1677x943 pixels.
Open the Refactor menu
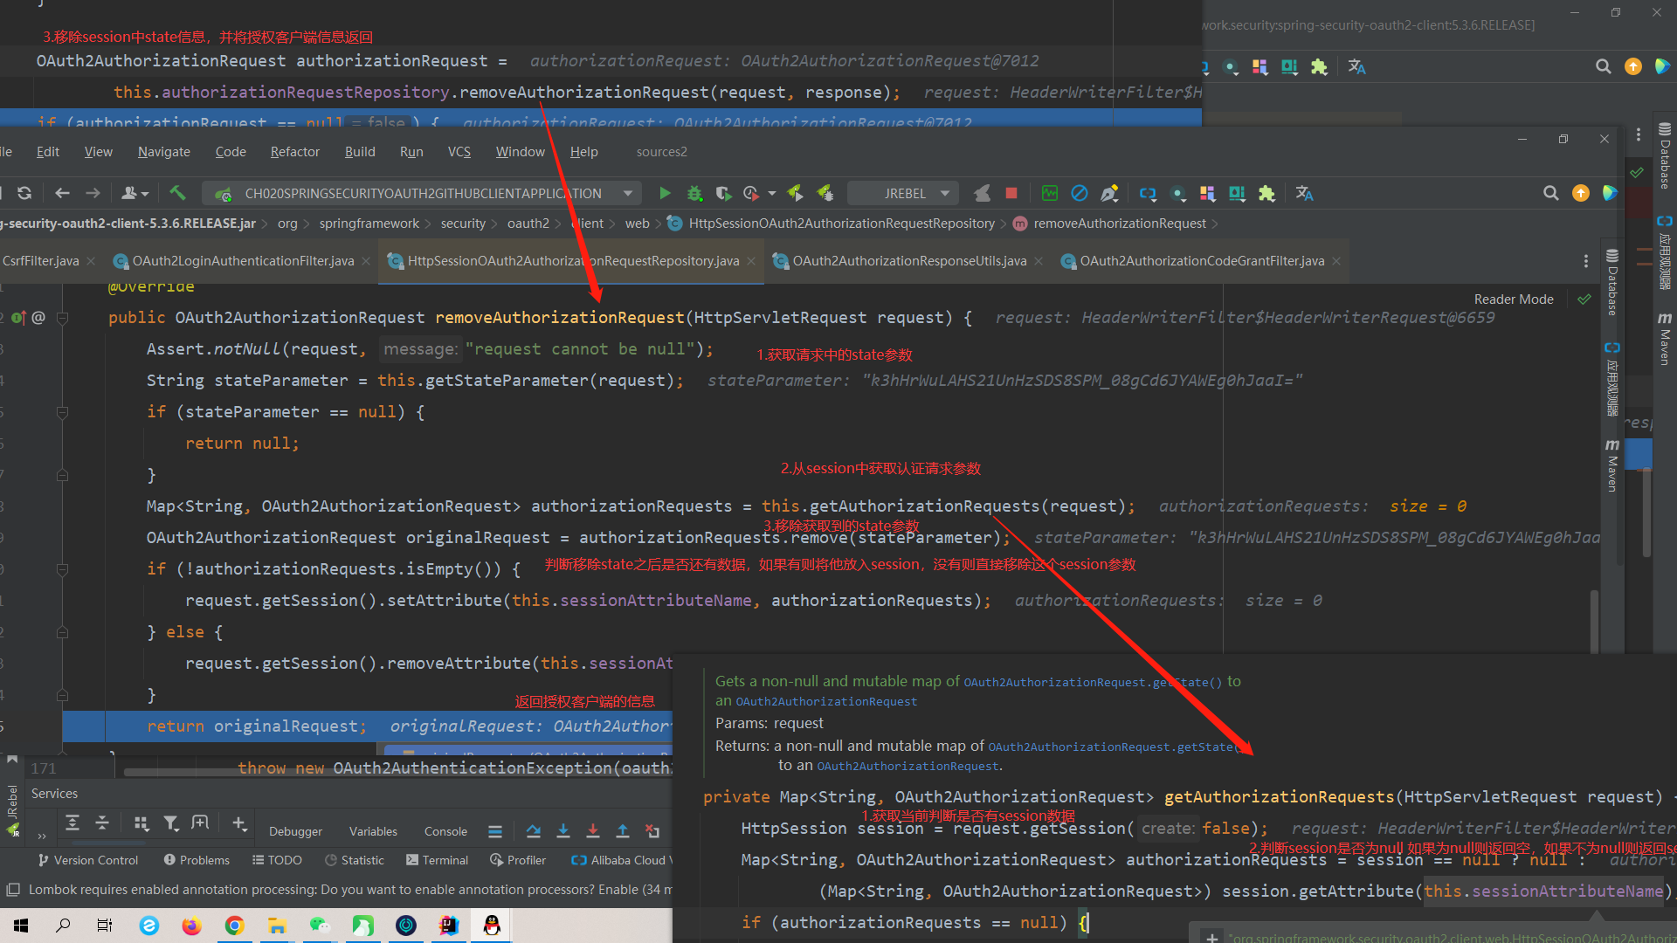pos(295,151)
